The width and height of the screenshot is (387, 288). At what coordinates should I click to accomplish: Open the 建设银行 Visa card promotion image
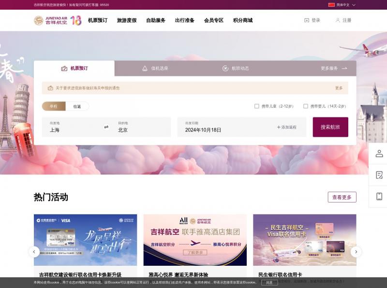(86, 240)
